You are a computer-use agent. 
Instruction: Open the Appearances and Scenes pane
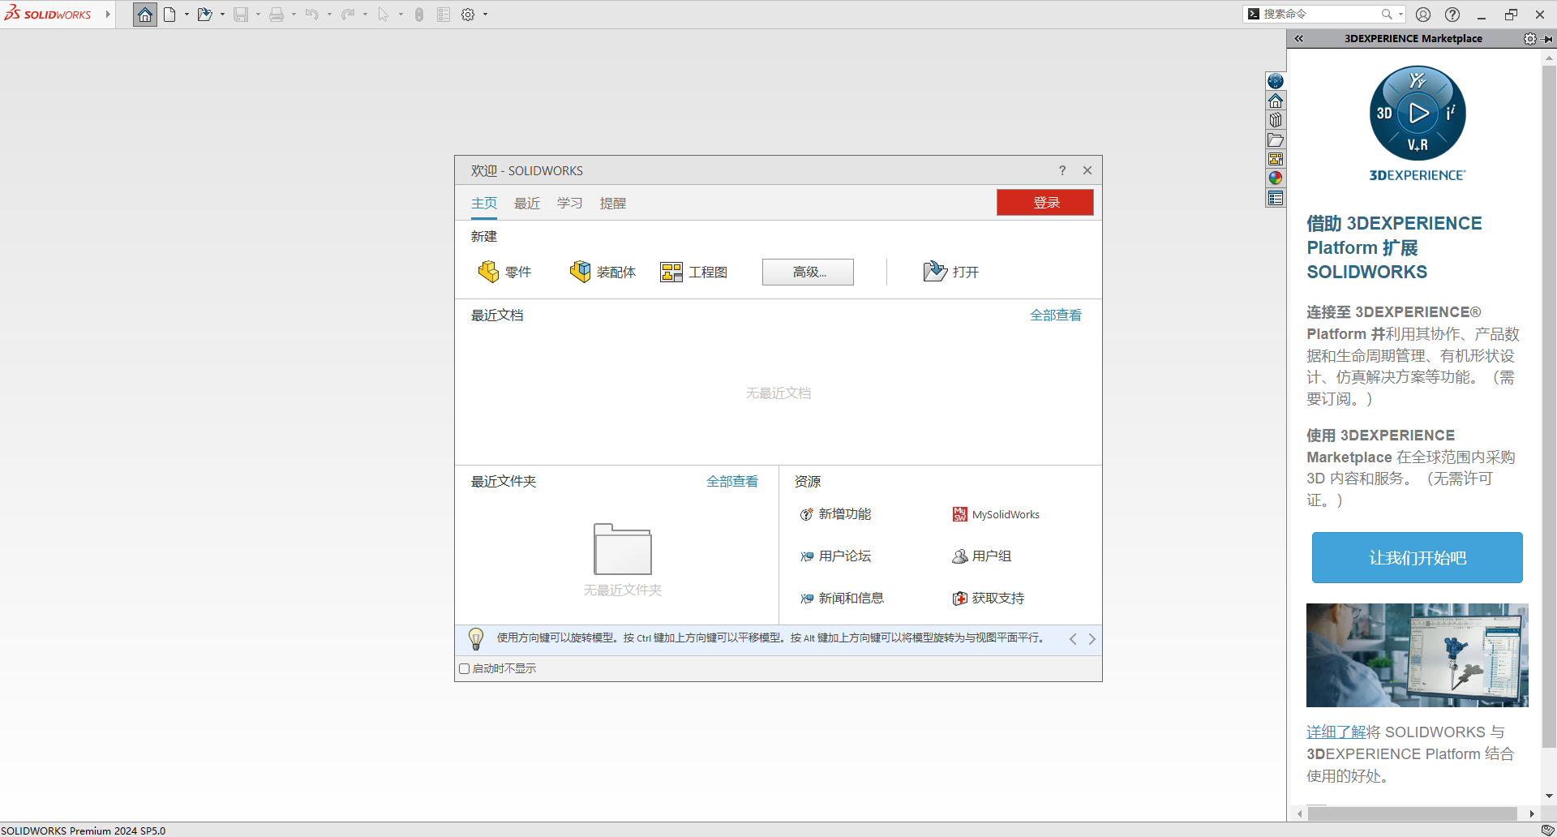pos(1276,178)
